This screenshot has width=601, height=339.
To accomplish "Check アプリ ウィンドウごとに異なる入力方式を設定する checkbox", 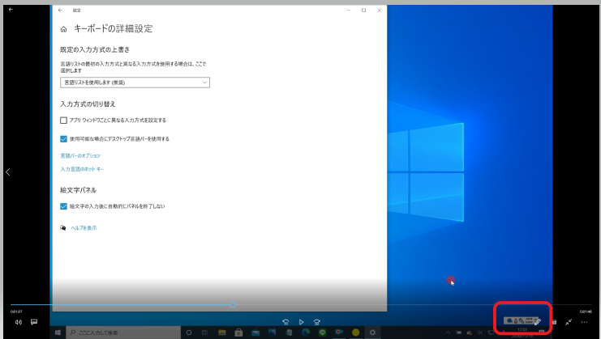I will click(x=64, y=120).
